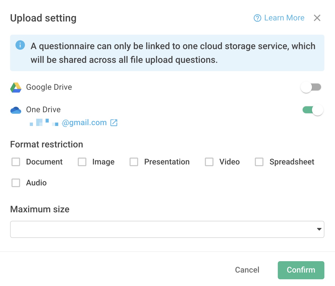Image resolution: width=335 pixels, height=286 pixels.
Task: Check the Image format restriction
Action: (82, 162)
